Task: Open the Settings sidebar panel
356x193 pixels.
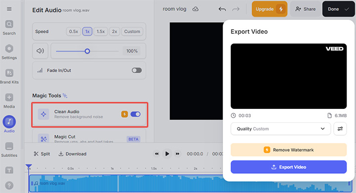Action: [x=9, y=52]
